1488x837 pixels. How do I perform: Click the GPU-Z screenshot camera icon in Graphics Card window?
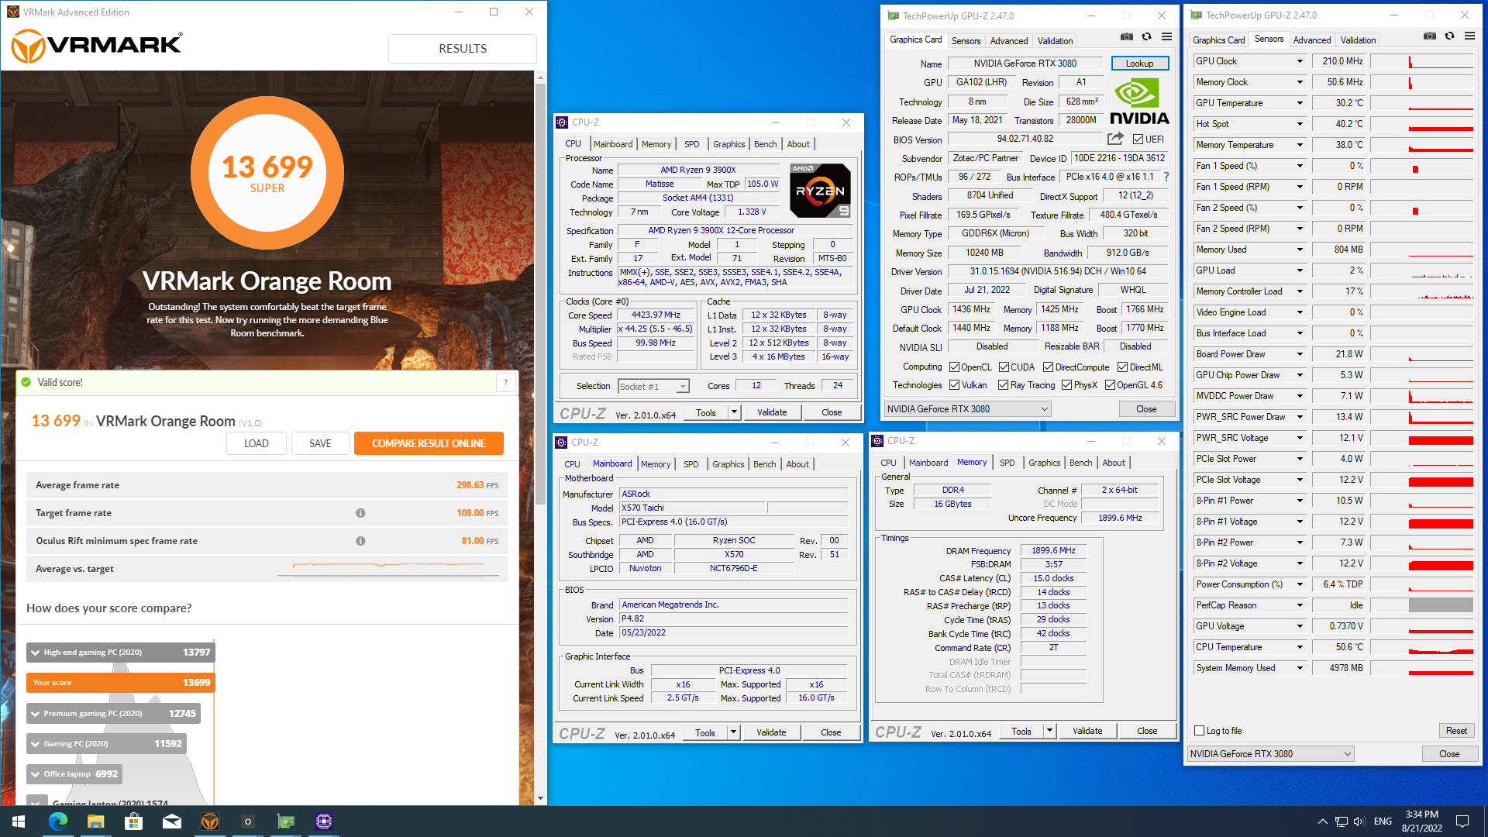click(x=1127, y=37)
